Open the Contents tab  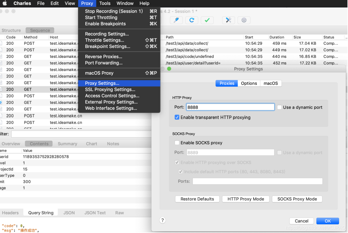[39, 144]
